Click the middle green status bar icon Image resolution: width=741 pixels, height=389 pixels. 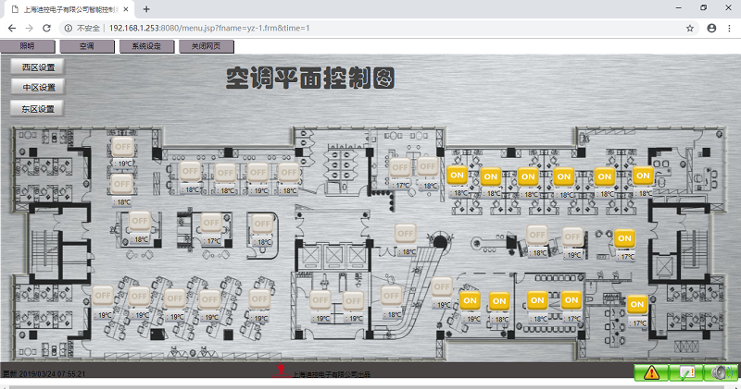[x=686, y=372]
